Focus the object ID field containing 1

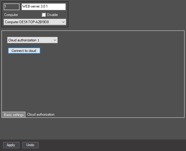point(11,7)
